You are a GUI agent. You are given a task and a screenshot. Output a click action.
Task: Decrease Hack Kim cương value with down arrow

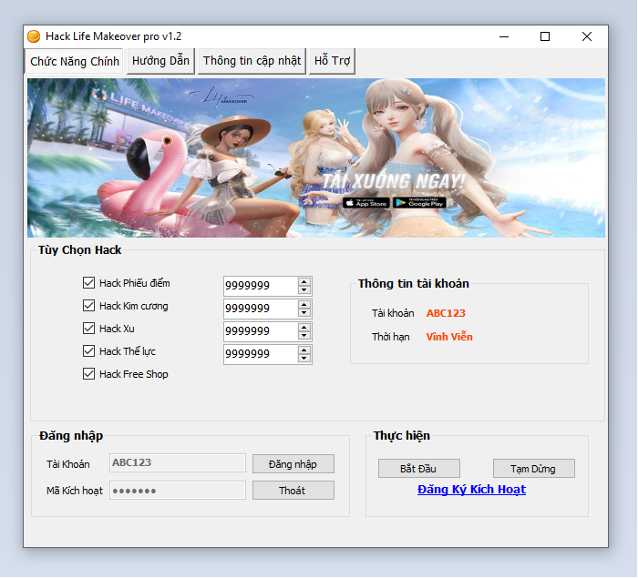[x=304, y=313]
